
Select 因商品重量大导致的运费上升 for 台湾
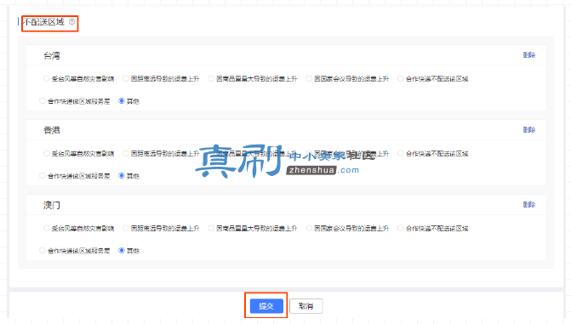(x=211, y=78)
